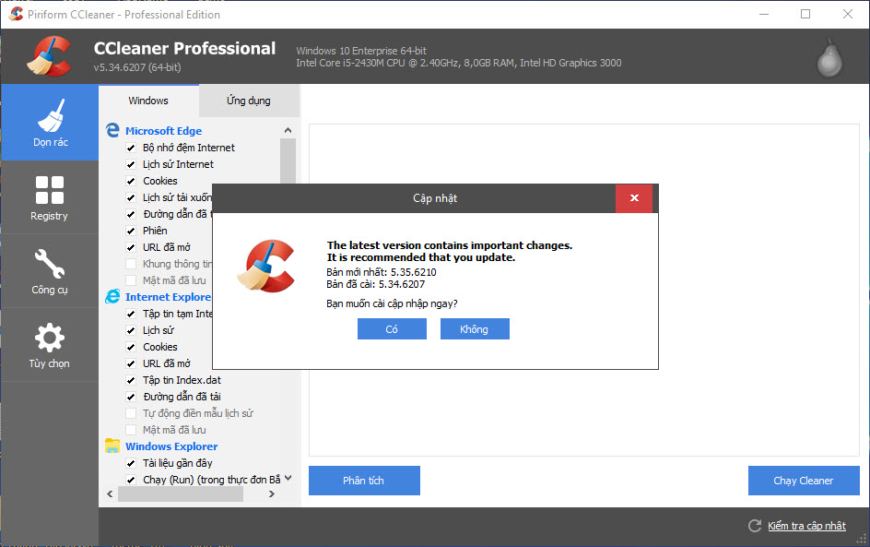Click the list scroll up arrow
The image size is (870, 547).
coord(288,130)
